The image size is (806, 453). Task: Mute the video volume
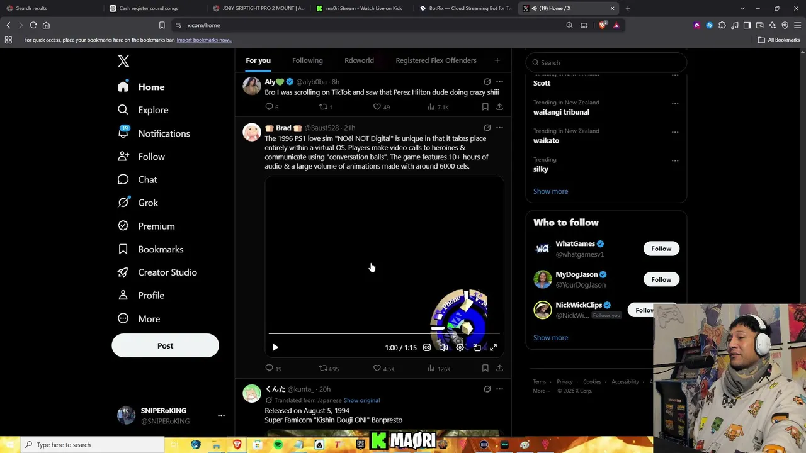(443, 347)
